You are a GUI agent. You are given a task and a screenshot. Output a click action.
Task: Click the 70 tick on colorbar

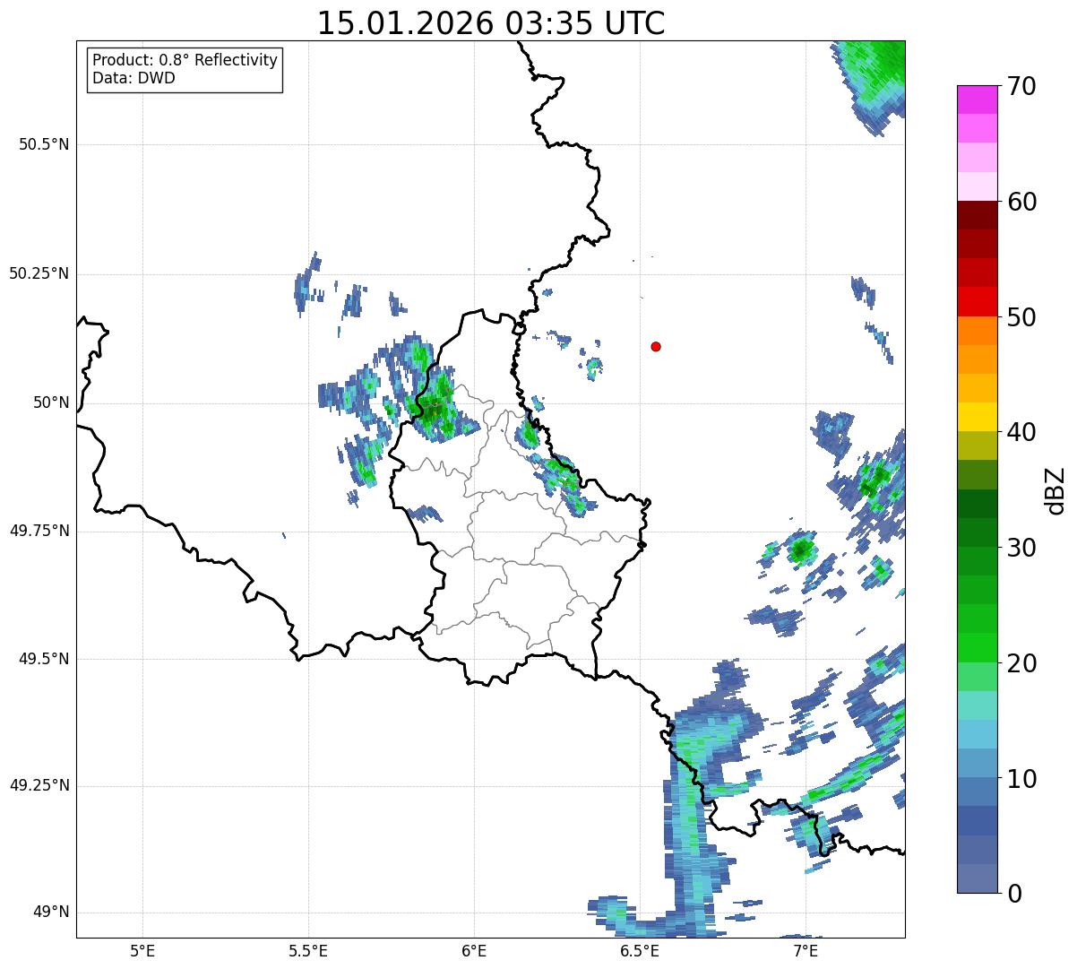1022,86
